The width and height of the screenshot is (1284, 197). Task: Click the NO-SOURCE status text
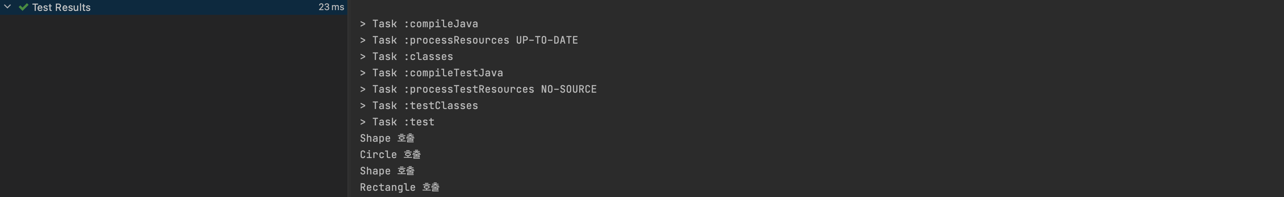tap(569, 90)
